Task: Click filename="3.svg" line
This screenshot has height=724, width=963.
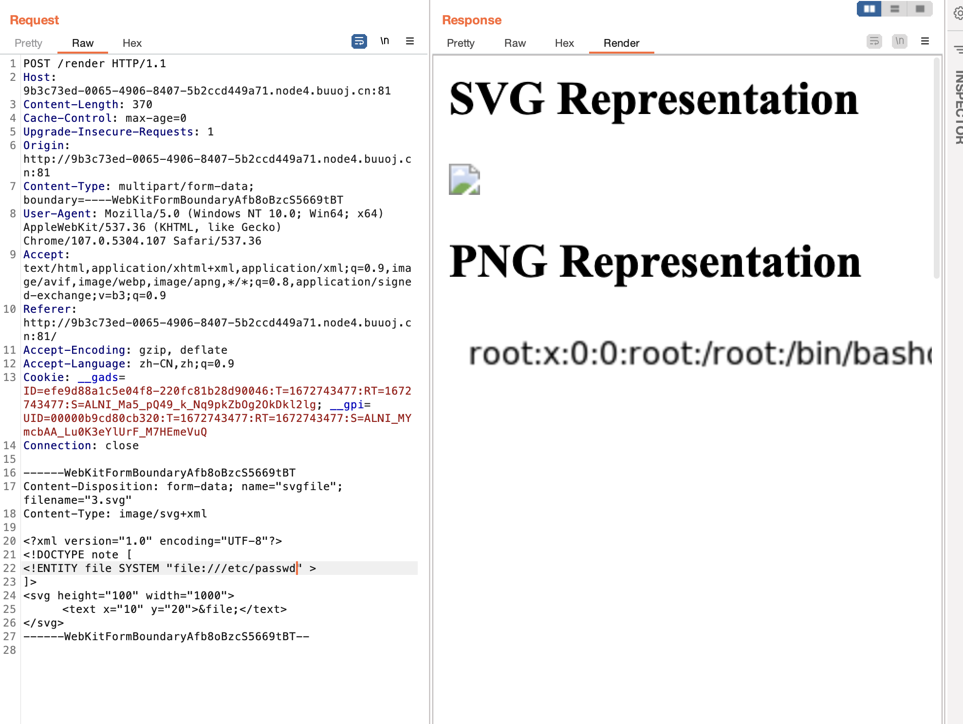Action: pos(77,500)
